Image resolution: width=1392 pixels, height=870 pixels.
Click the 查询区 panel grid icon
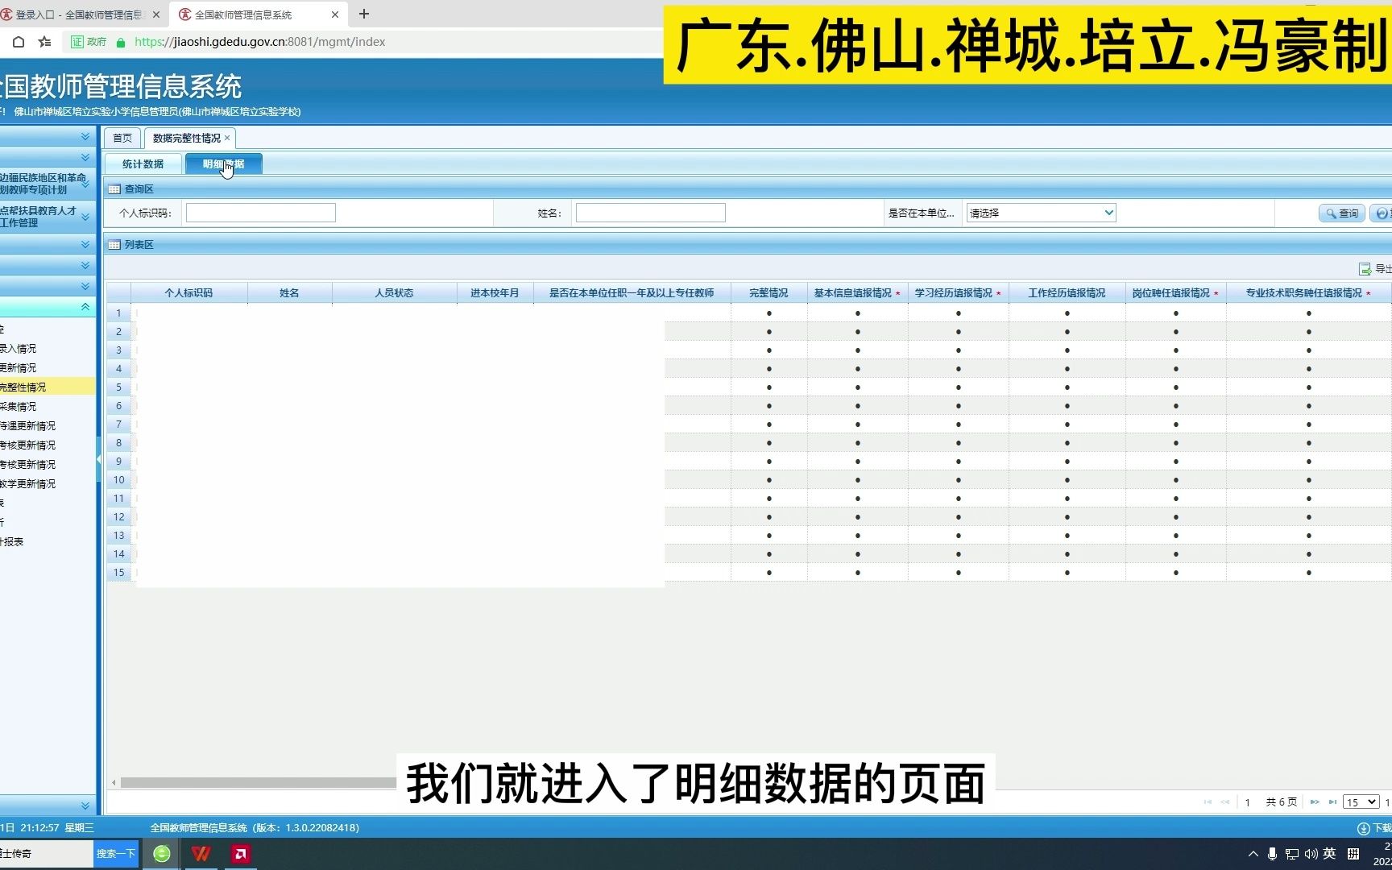tap(114, 189)
